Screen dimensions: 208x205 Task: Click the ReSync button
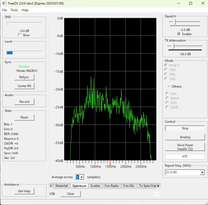click(24, 77)
